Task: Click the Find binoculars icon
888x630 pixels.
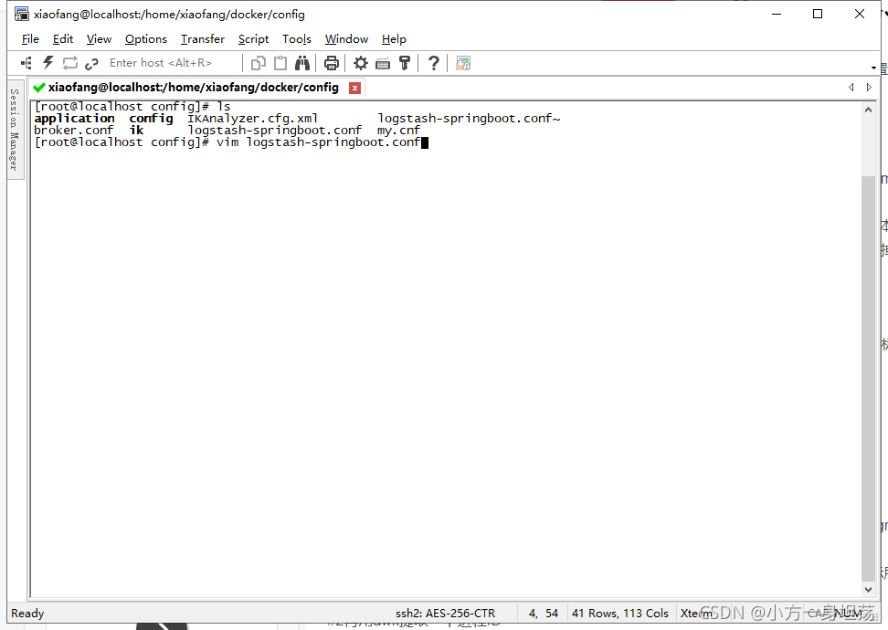Action: click(302, 63)
